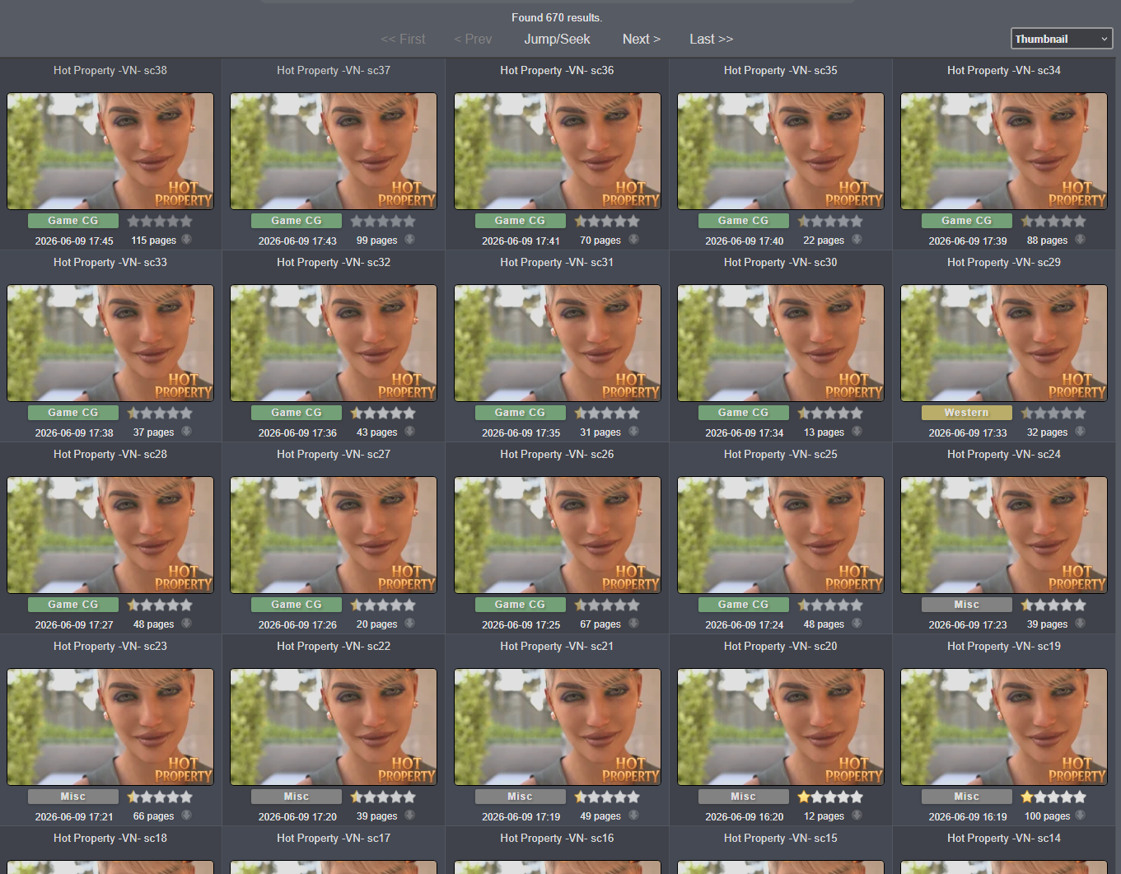Click the Game CG category badge under sc32

(x=297, y=413)
